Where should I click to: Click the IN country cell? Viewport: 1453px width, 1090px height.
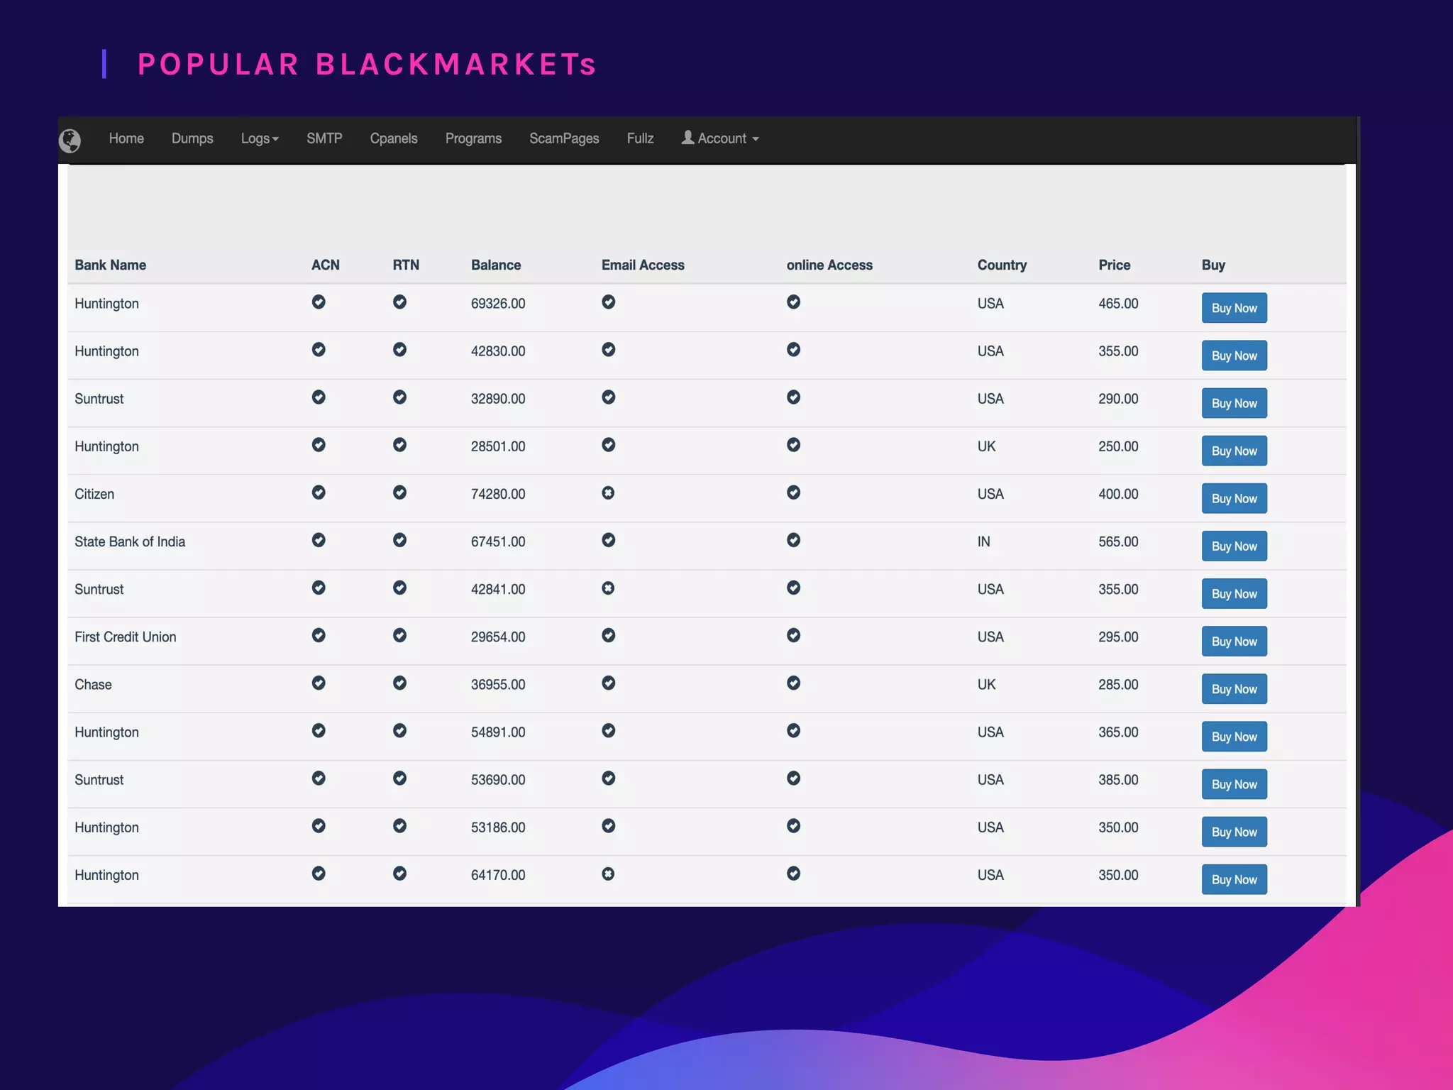983,541
